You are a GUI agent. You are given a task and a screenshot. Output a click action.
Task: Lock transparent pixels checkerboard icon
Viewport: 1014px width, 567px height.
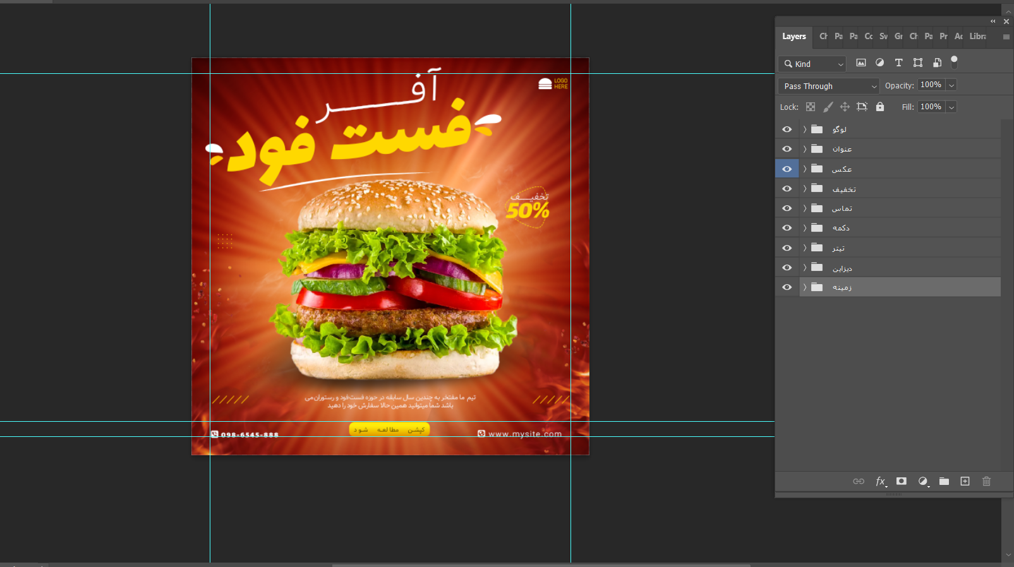pyautogui.click(x=811, y=107)
